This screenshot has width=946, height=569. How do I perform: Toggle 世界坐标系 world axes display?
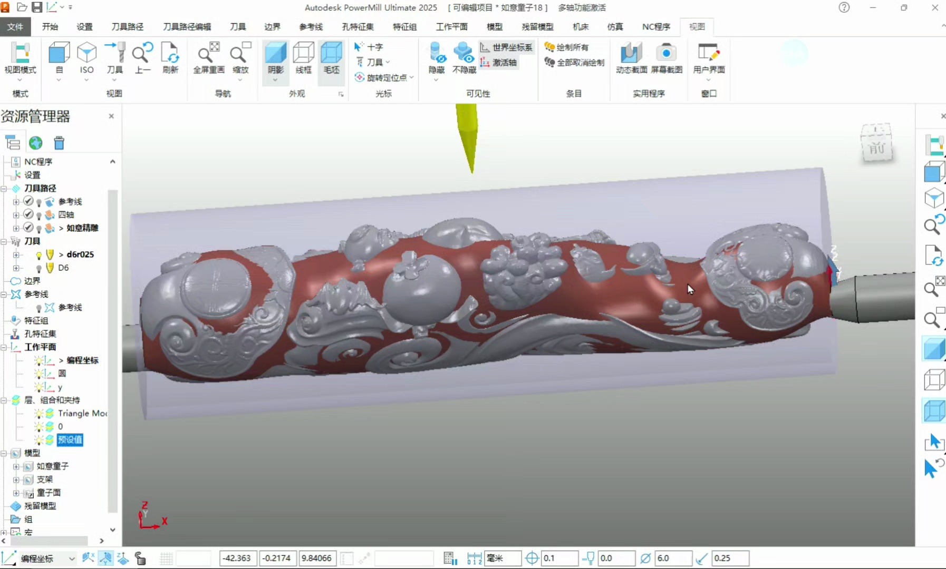[x=507, y=47]
